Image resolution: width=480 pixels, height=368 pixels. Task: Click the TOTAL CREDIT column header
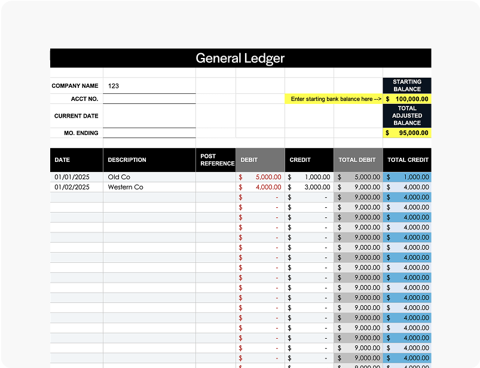click(x=407, y=160)
